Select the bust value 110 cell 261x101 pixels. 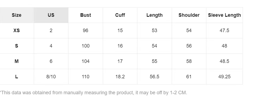(x=85, y=77)
